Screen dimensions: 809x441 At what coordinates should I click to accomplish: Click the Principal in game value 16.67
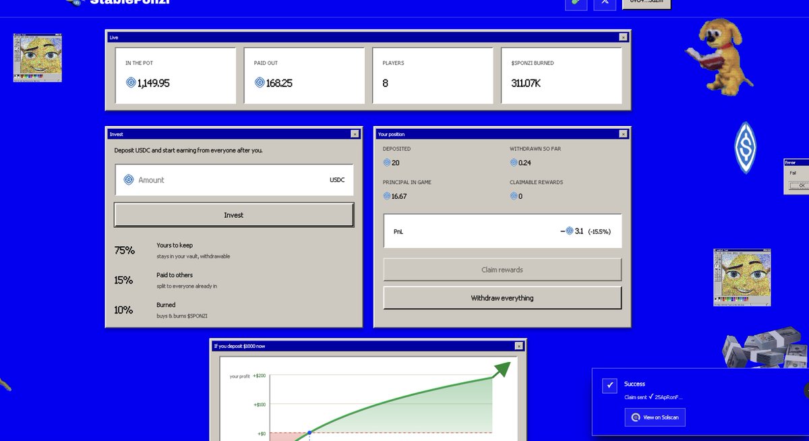[399, 196]
